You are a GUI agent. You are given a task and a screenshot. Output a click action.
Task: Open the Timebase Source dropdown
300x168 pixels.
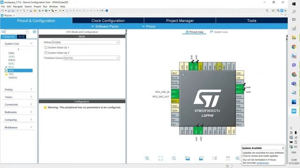[91, 58]
